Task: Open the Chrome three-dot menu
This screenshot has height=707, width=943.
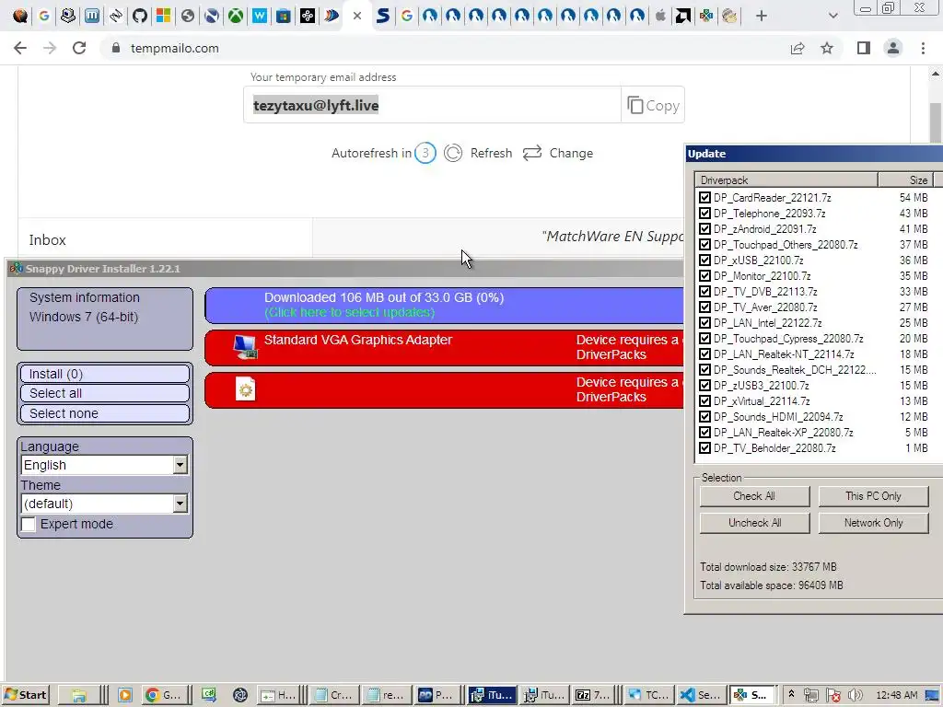Action: (x=923, y=48)
